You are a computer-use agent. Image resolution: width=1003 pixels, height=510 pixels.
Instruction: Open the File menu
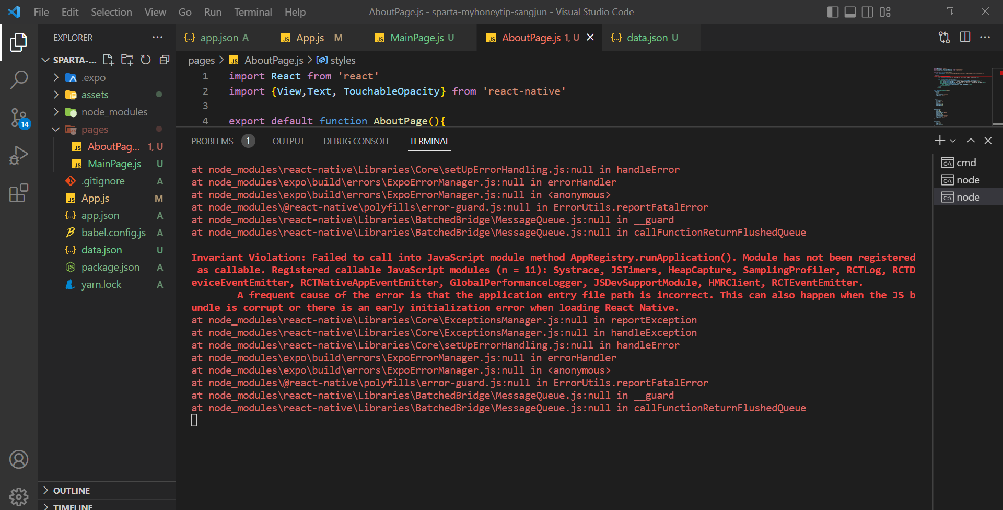click(x=41, y=12)
